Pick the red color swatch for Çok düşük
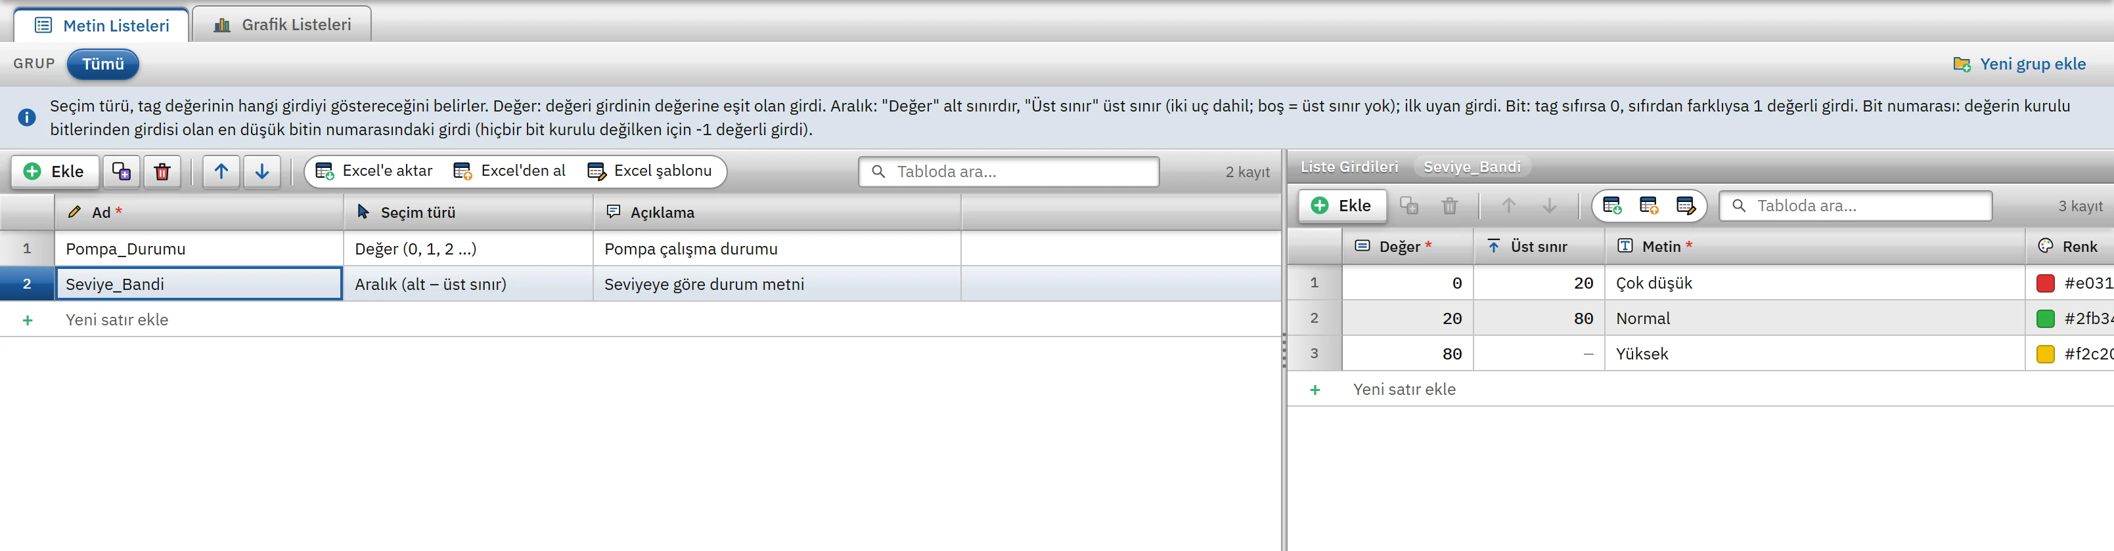Viewport: 2114px width, 551px height. click(2046, 283)
